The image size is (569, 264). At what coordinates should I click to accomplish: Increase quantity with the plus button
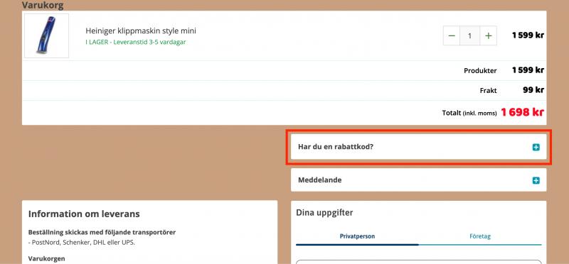point(489,36)
